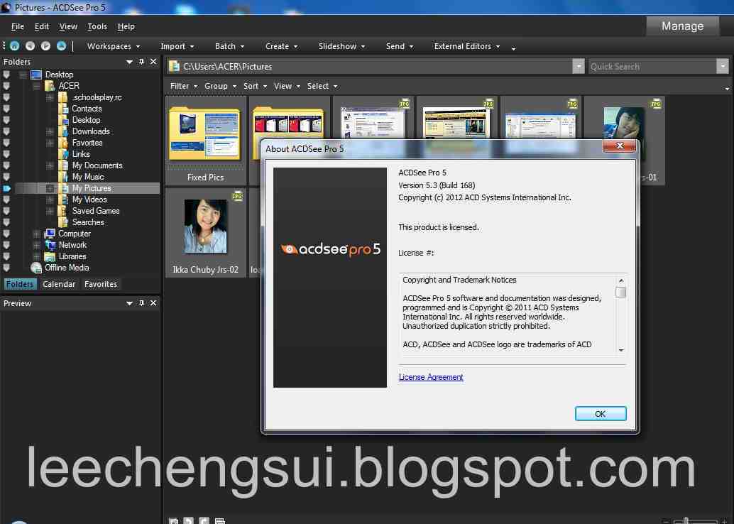The height and width of the screenshot is (524, 734).
Task: Click the Offline Media icon in folder tree
Action: tap(36, 268)
